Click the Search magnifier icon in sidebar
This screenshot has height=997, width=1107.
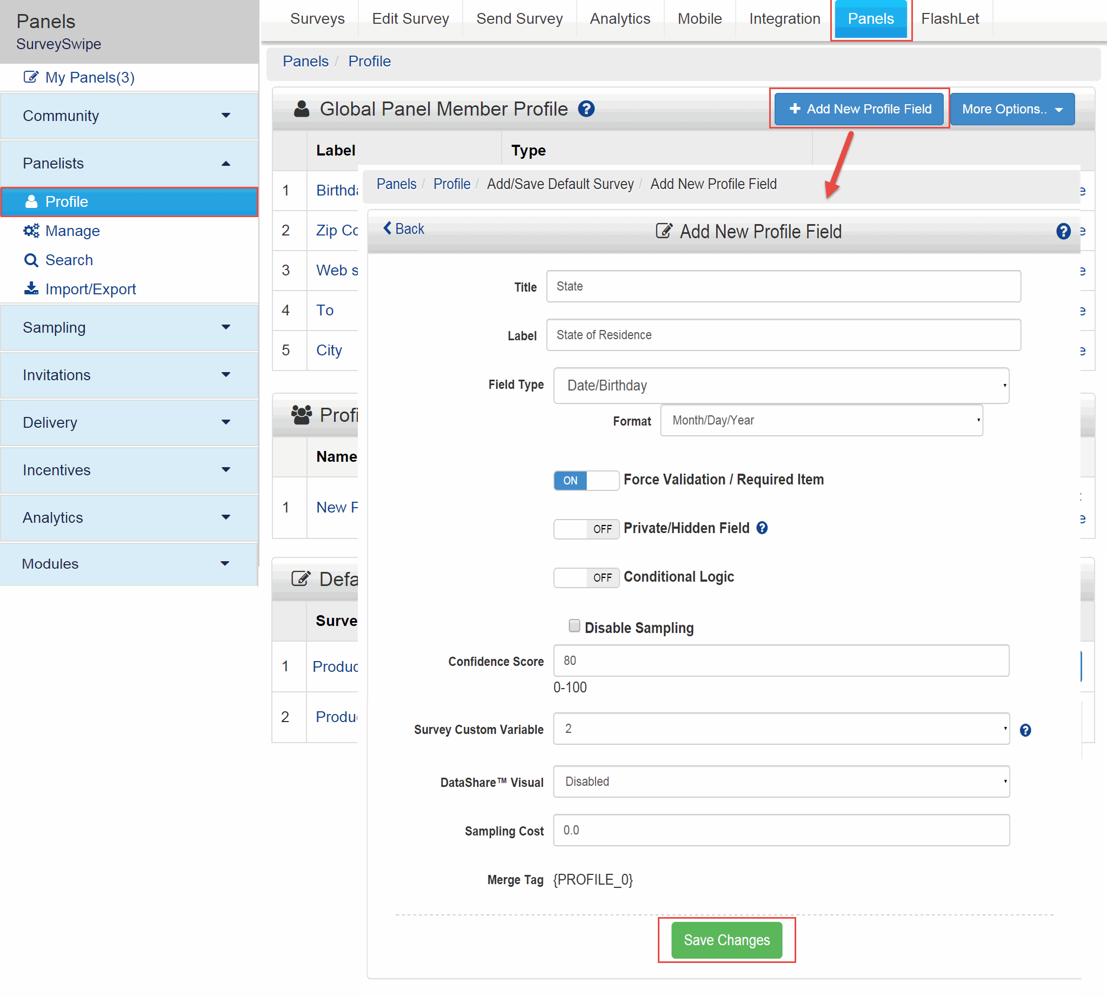[x=31, y=260]
